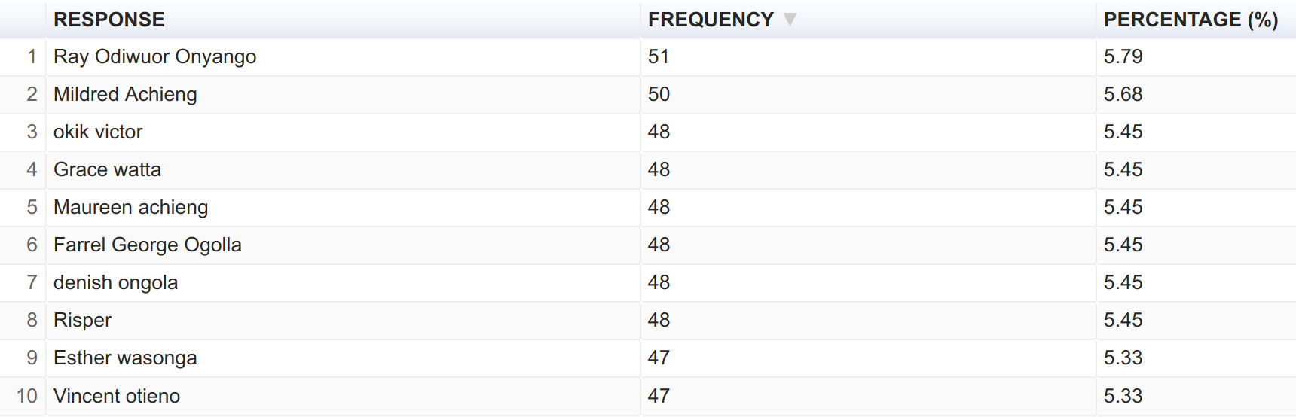Click the sort arrow beside FREQUENCY
Image resolution: width=1296 pixels, height=417 pixels.
790,20
